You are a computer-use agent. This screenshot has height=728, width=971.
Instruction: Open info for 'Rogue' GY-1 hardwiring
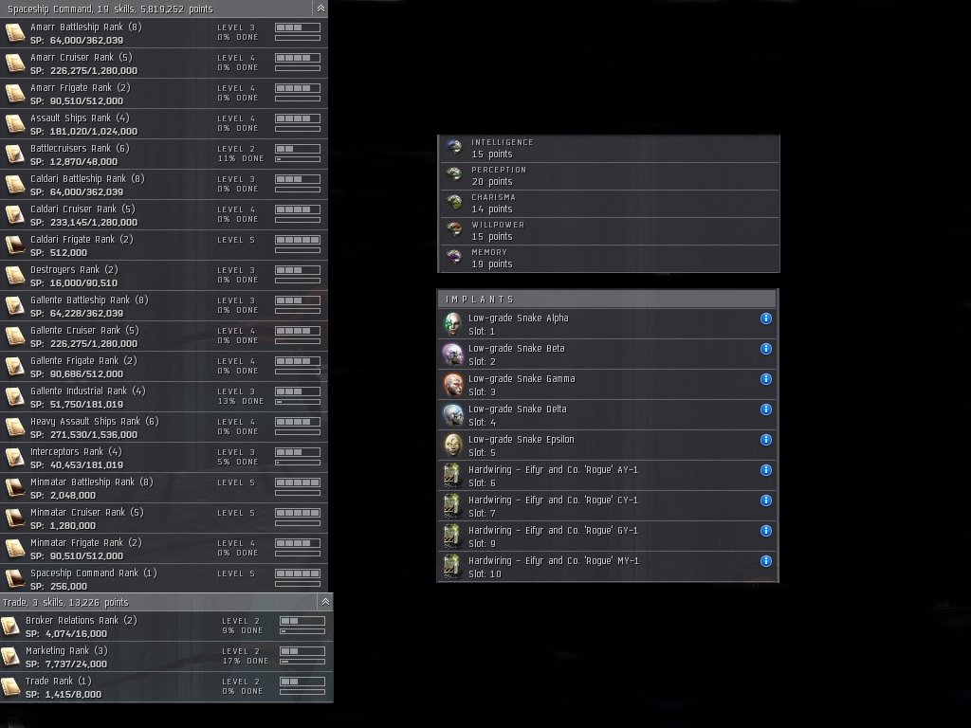(x=766, y=531)
